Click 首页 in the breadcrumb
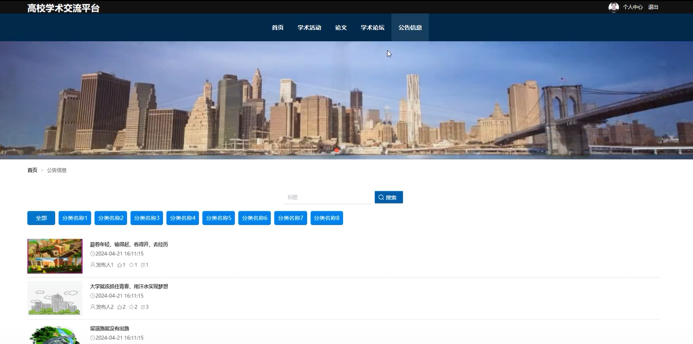 click(32, 170)
